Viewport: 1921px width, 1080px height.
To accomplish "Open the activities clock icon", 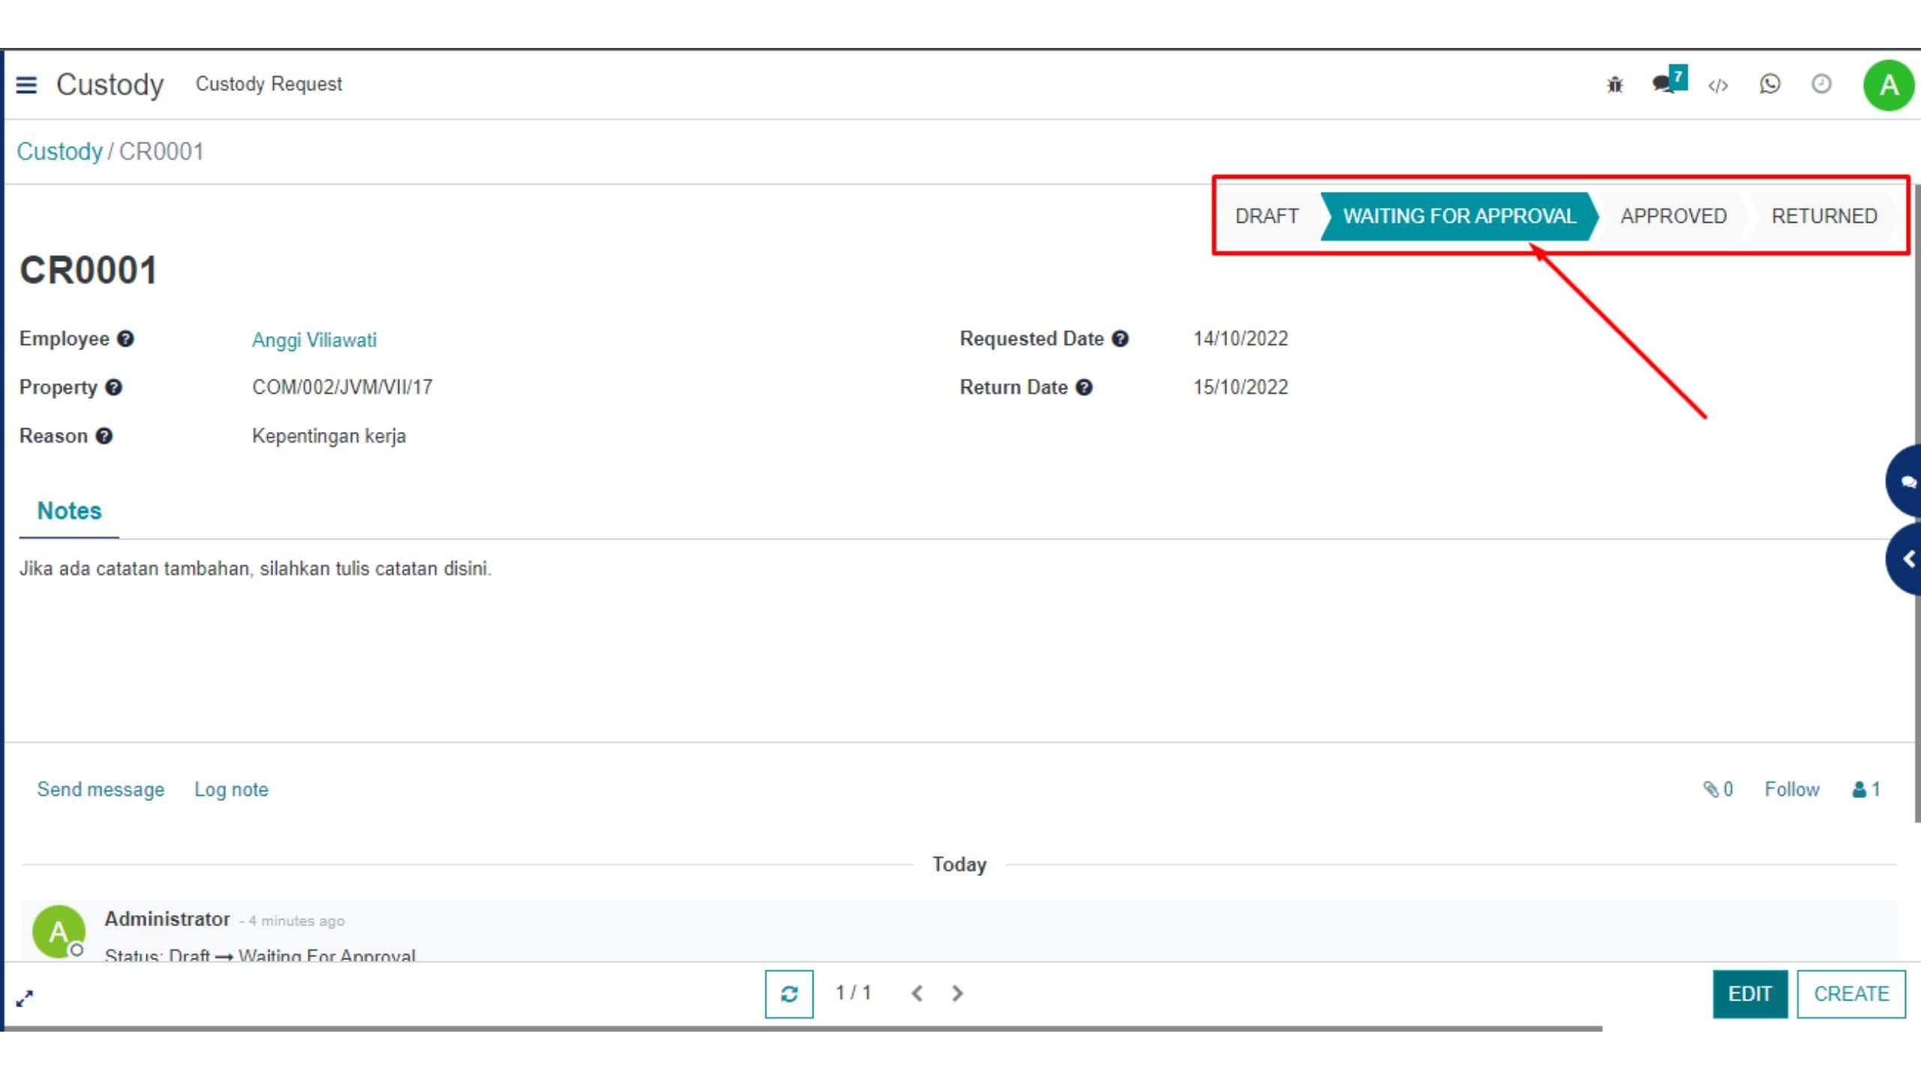I will coord(1821,84).
